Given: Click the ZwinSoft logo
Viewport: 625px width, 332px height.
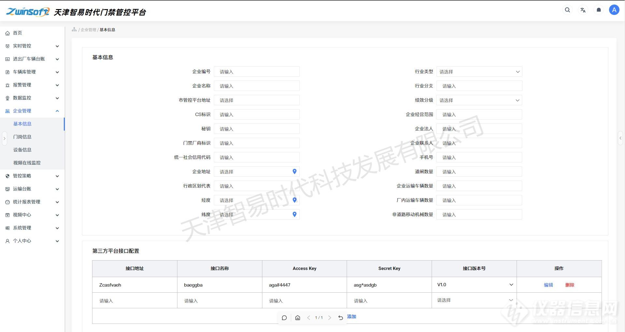Looking at the screenshot, I should 28,12.
